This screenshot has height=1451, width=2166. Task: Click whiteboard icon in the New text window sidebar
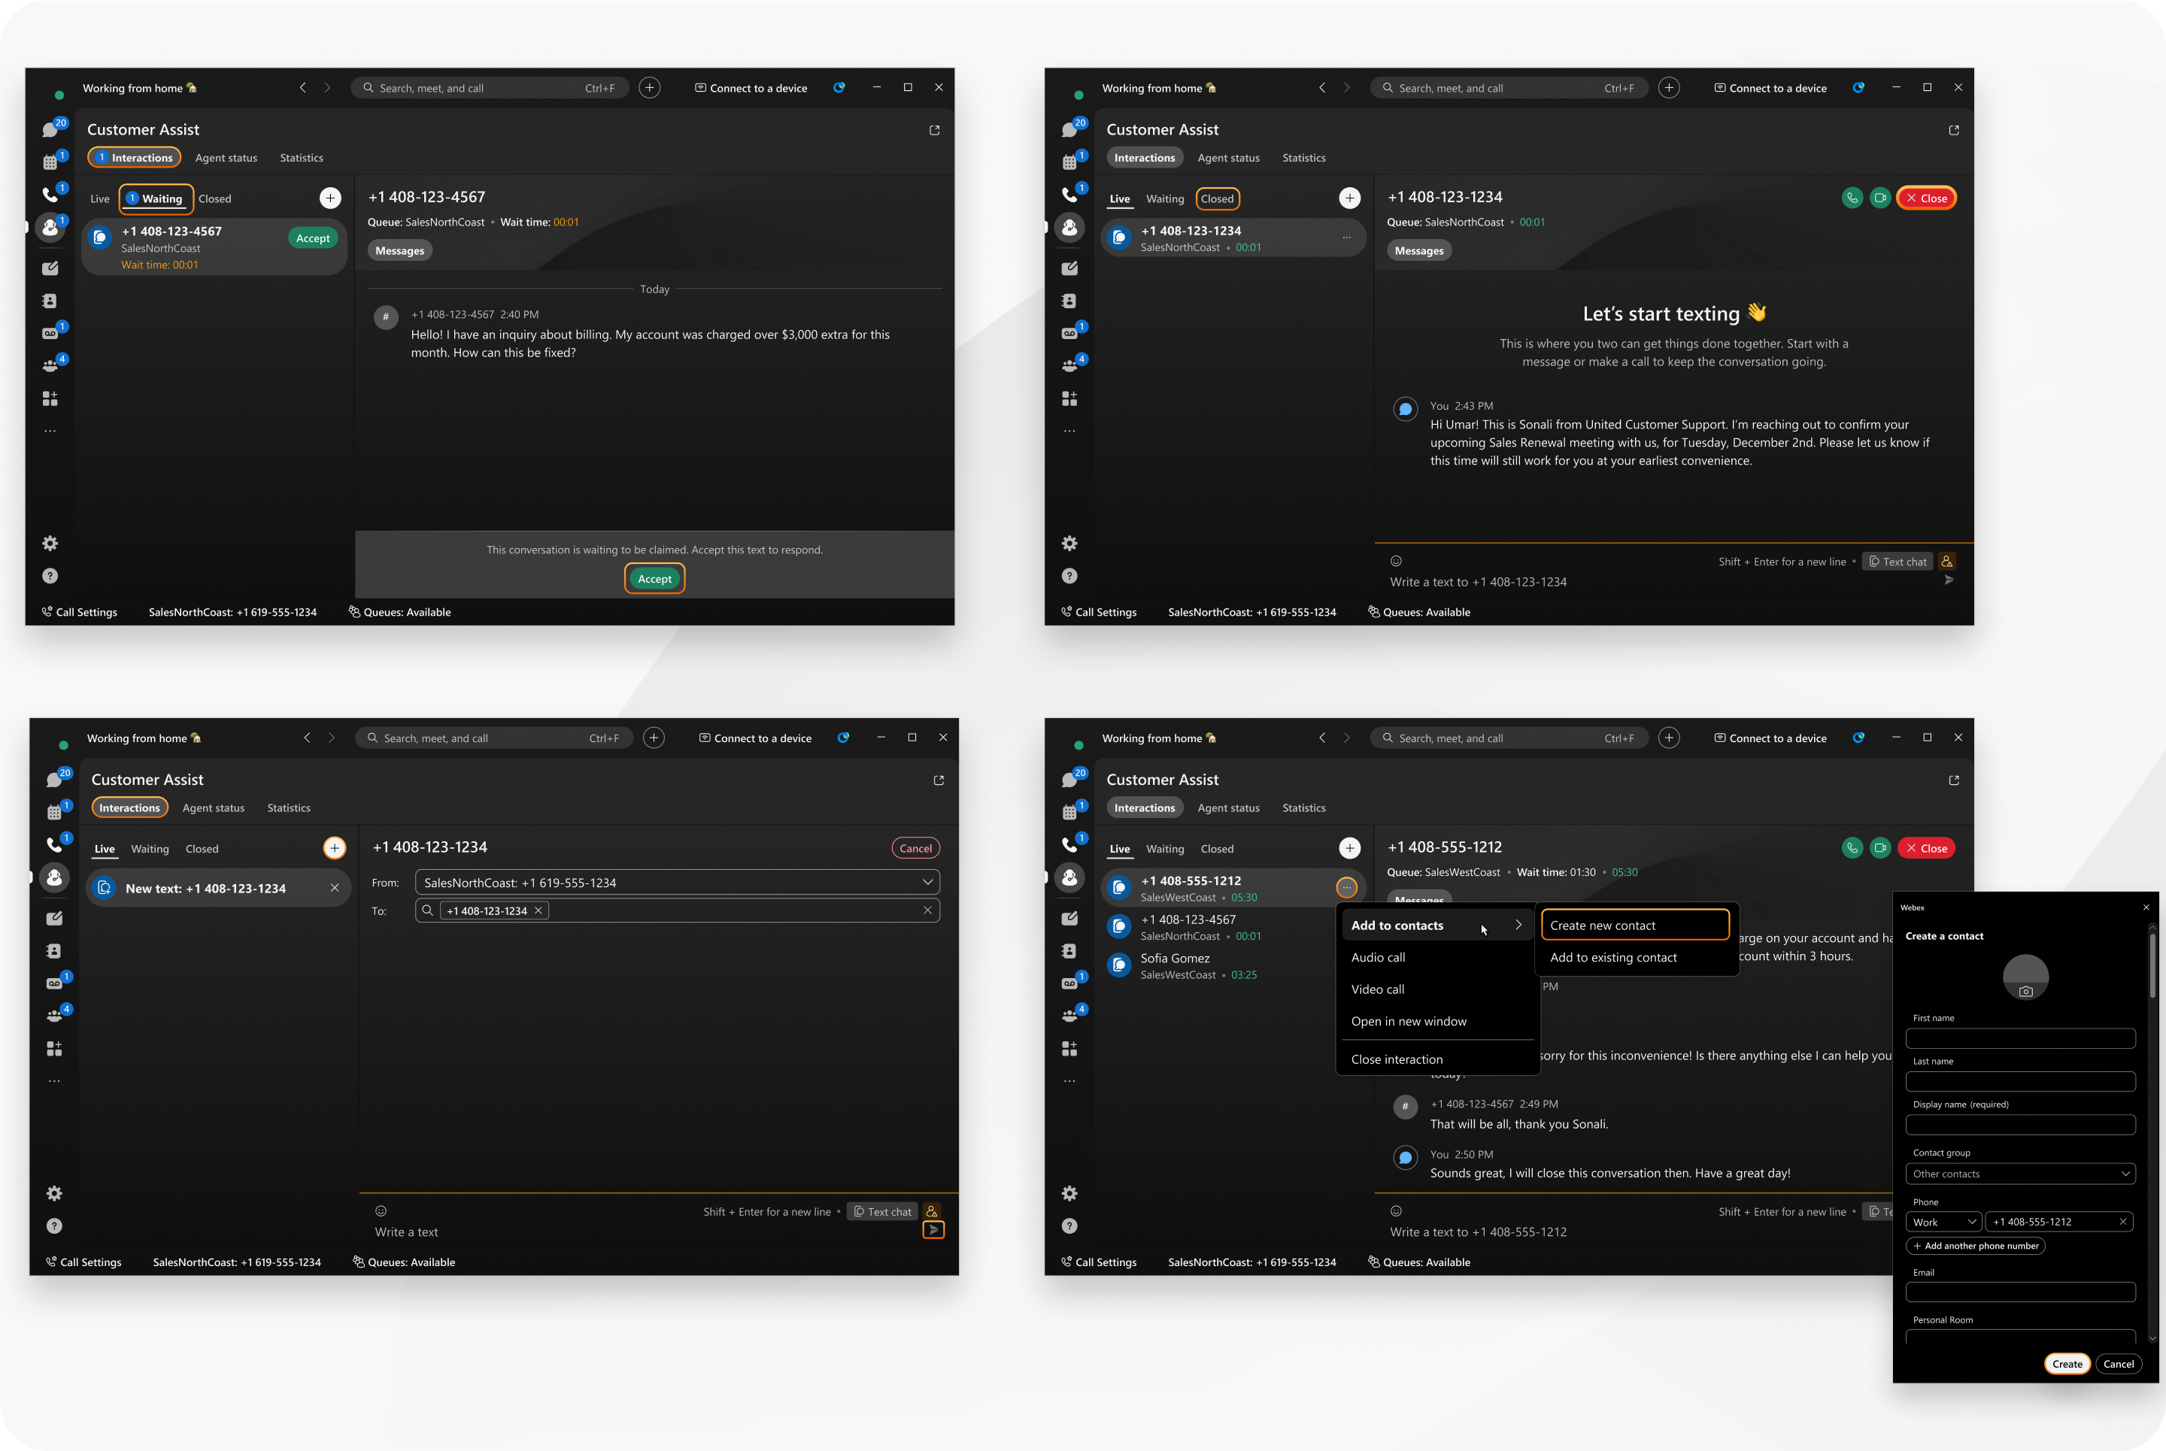55,919
